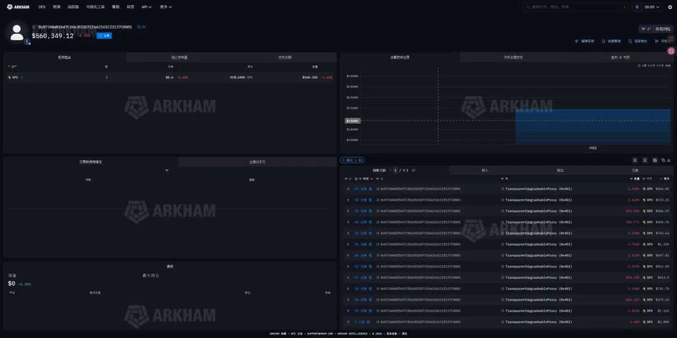The image size is (677, 338).
Task: Click the bookmark icon above transfers table
Action: click(645, 160)
